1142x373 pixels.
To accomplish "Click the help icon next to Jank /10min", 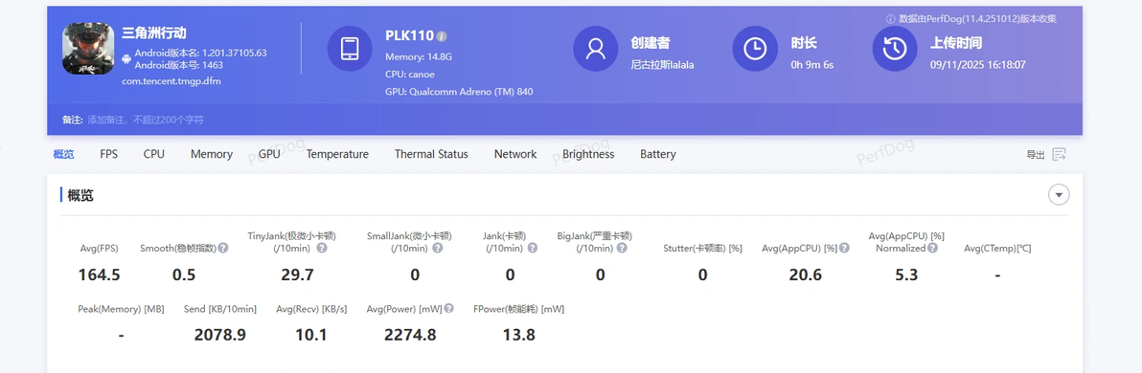I will [533, 248].
